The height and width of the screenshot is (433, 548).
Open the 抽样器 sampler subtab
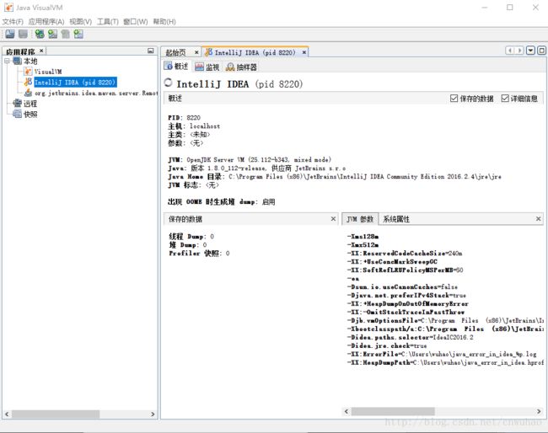tap(241, 67)
